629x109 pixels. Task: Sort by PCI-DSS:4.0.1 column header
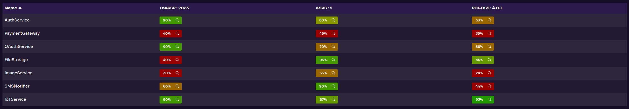pyautogui.click(x=487, y=8)
